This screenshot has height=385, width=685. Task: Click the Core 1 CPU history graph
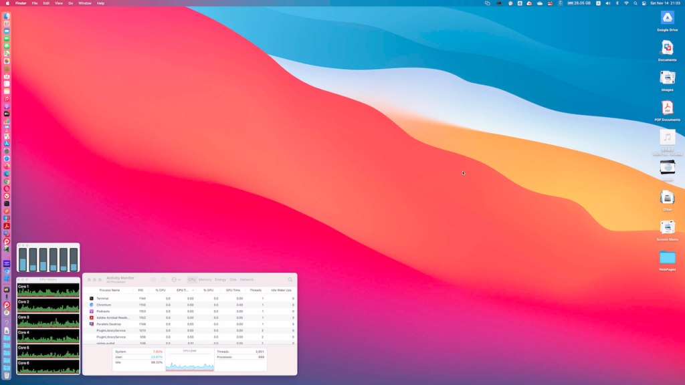point(48,290)
